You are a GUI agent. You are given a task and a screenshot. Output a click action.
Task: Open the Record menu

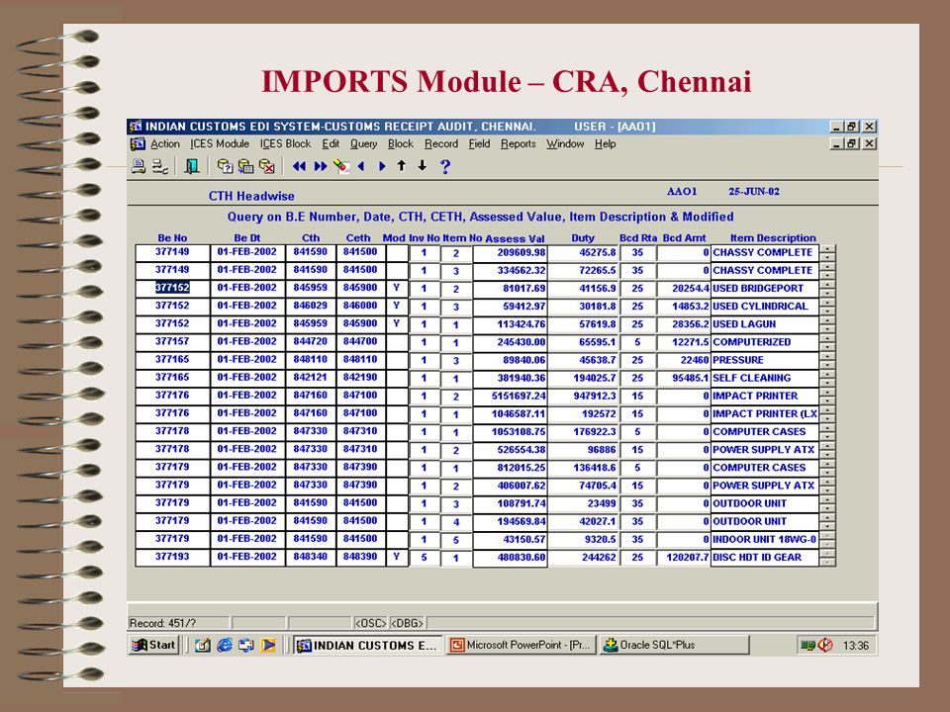(x=441, y=144)
